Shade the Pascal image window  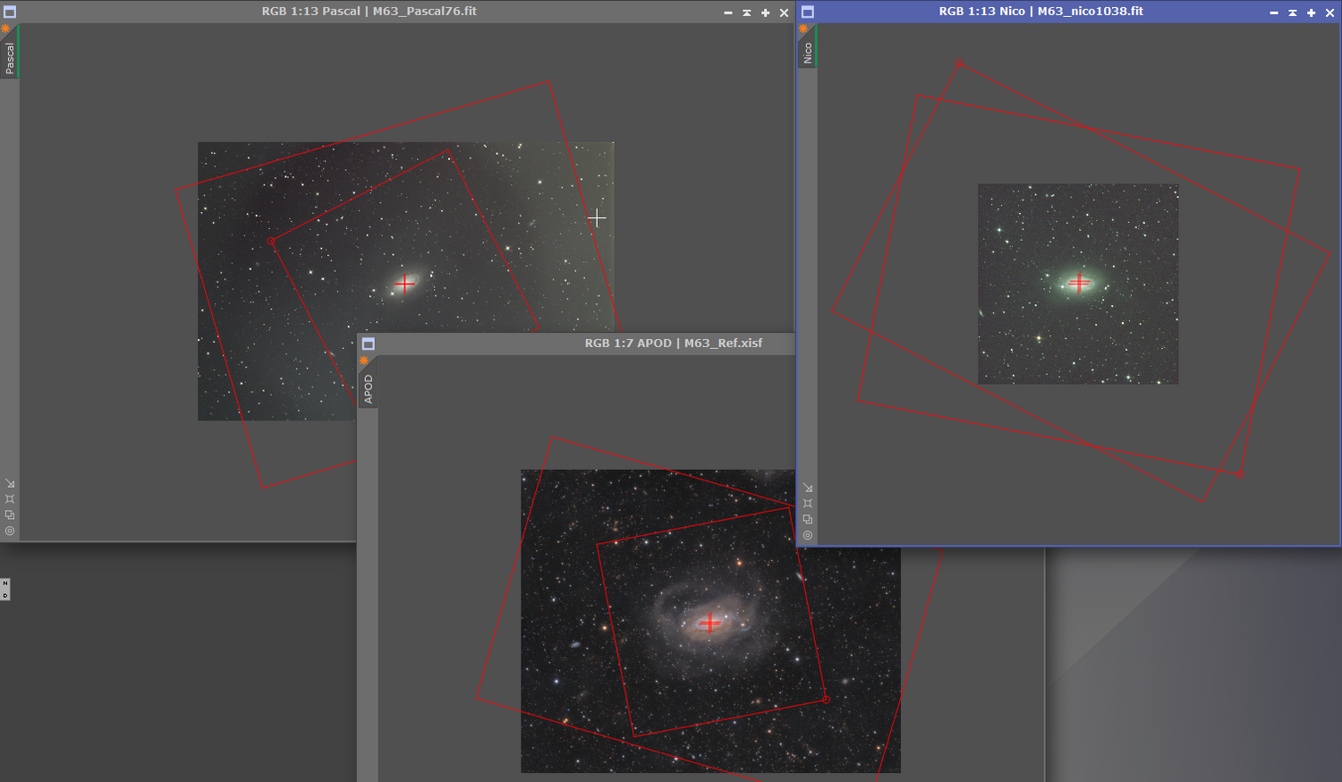pos(747,13)
